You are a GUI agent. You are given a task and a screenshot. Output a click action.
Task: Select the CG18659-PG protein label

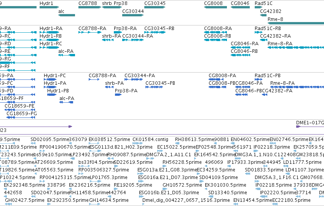click(x=21, y=114)
